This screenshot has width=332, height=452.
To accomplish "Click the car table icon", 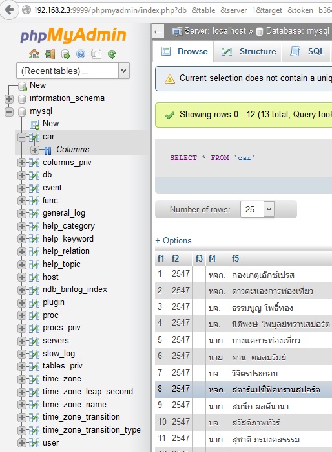I will pos(34,137).
